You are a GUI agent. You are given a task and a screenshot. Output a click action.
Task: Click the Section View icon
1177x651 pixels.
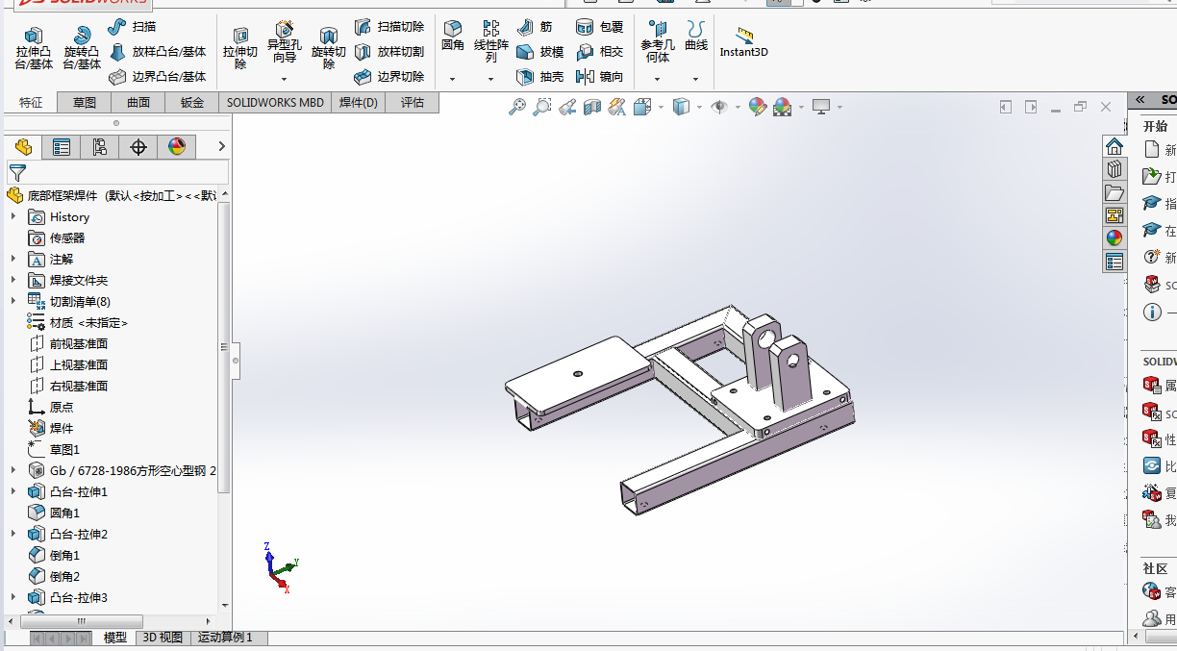tap(592, 107)
